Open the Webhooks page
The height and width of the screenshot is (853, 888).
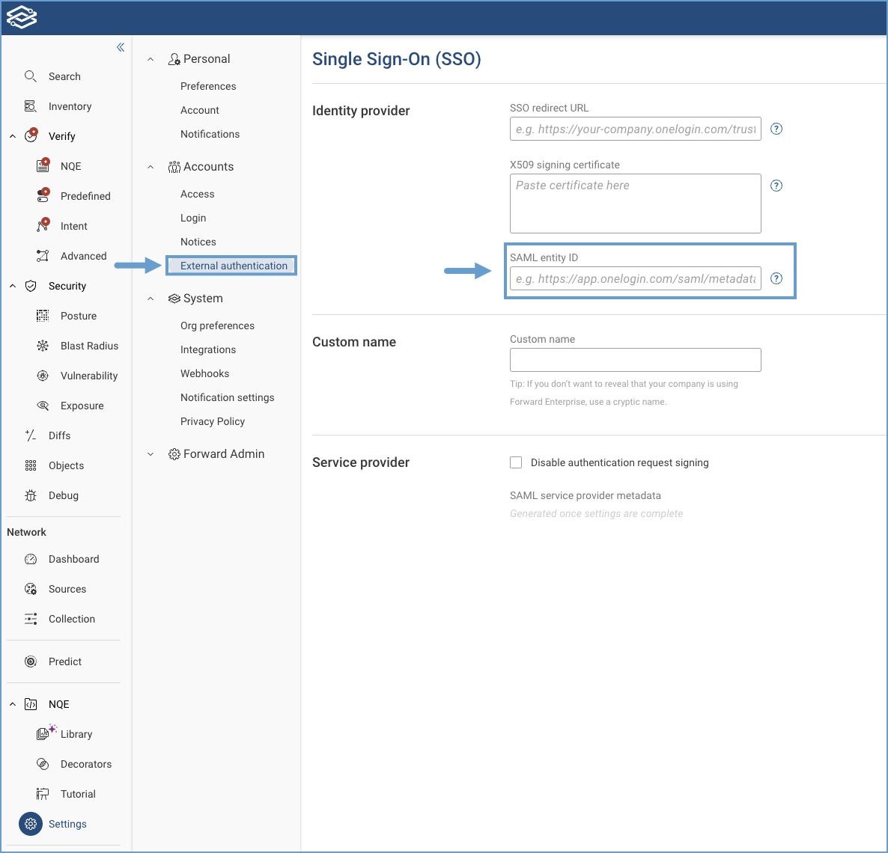coord(204,373)
